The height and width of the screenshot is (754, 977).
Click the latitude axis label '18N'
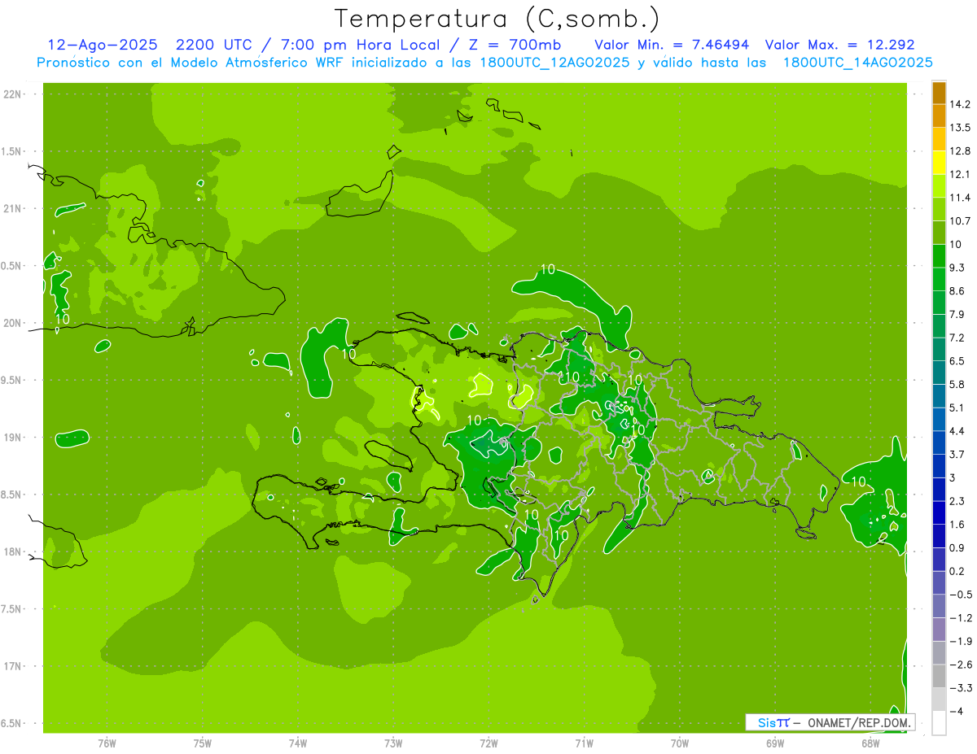(14, 551)
